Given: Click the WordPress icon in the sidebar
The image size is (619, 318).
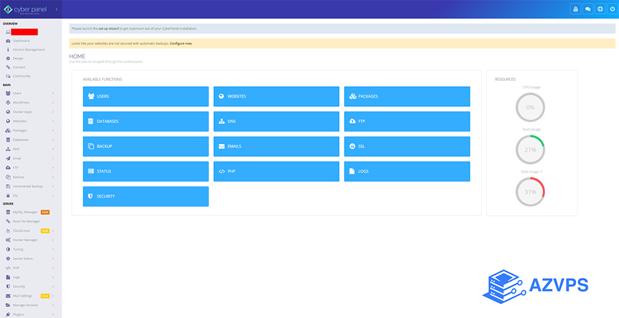Looking at the screenshot, I should tap(7, 103).
